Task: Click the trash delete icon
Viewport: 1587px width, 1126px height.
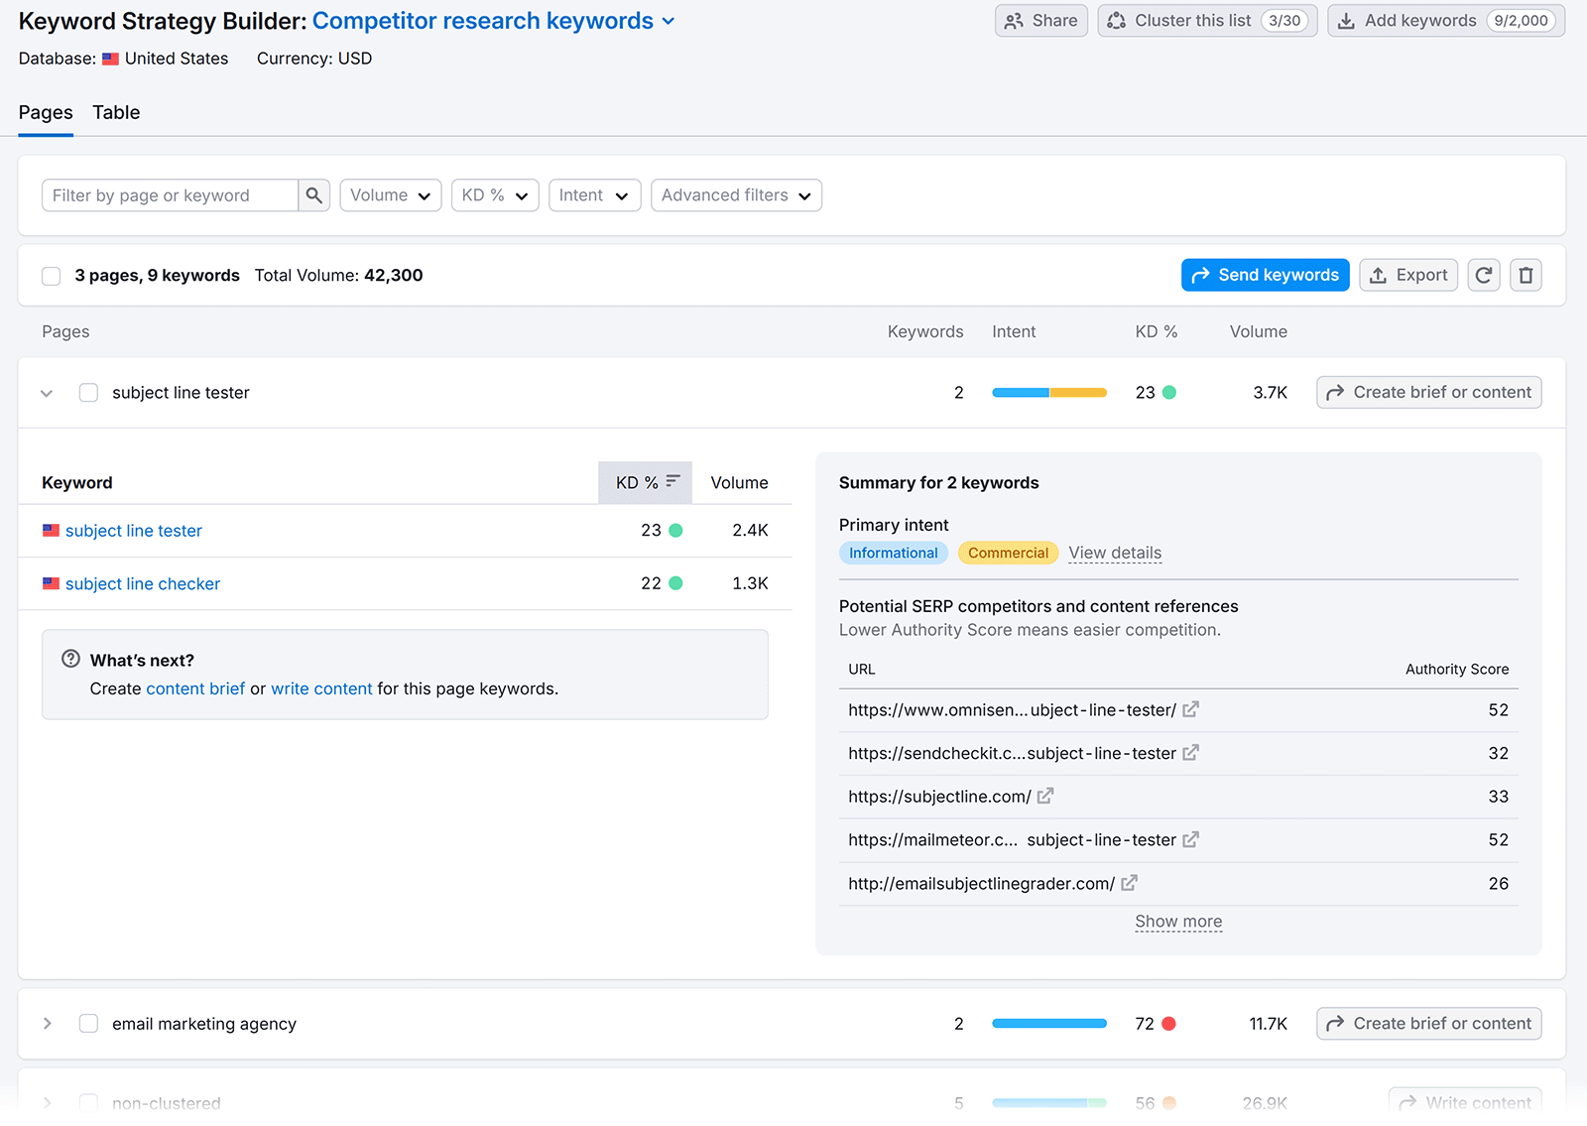Action: 1526,275
